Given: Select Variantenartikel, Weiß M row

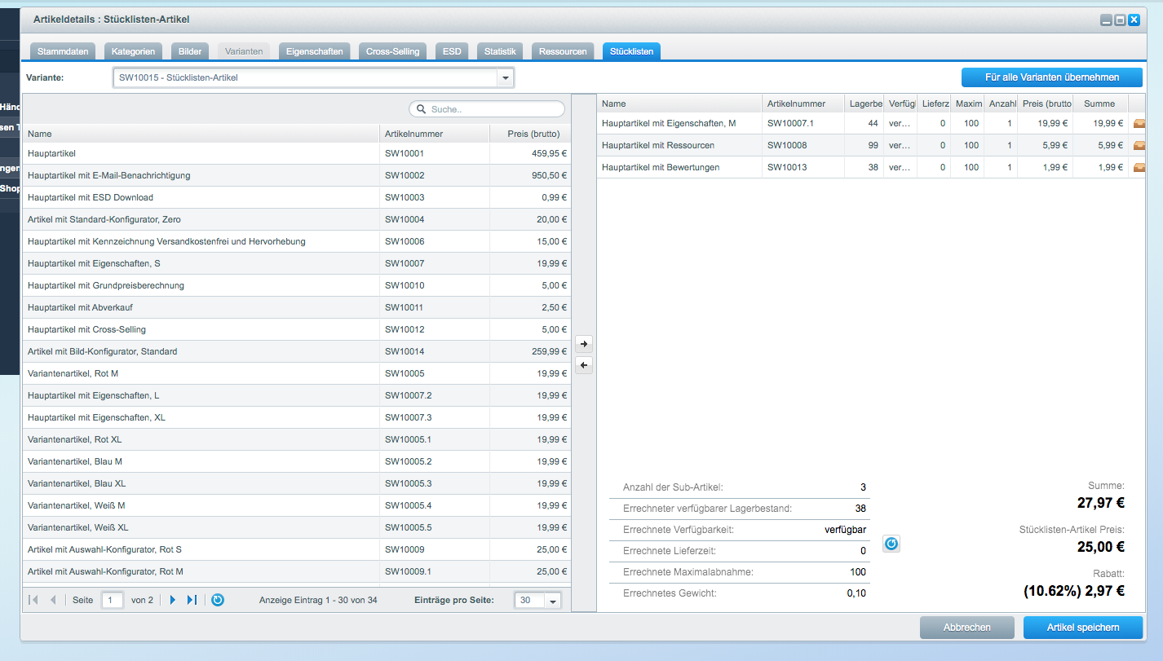Looking at the screenshot, I should pyautogui.click(x=297, y=505).
